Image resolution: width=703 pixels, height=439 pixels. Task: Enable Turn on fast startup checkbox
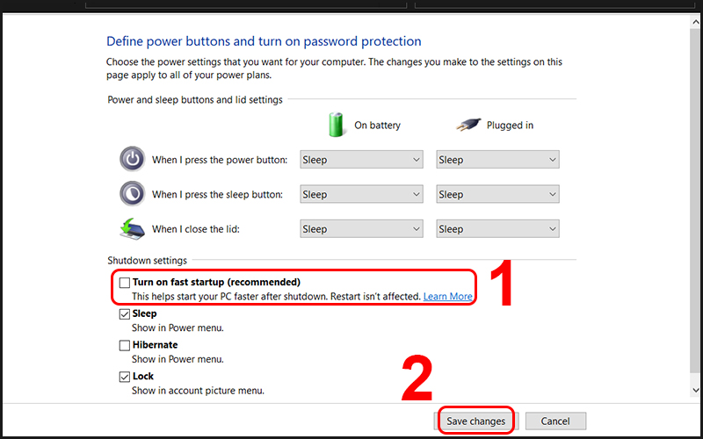[125, 282]
